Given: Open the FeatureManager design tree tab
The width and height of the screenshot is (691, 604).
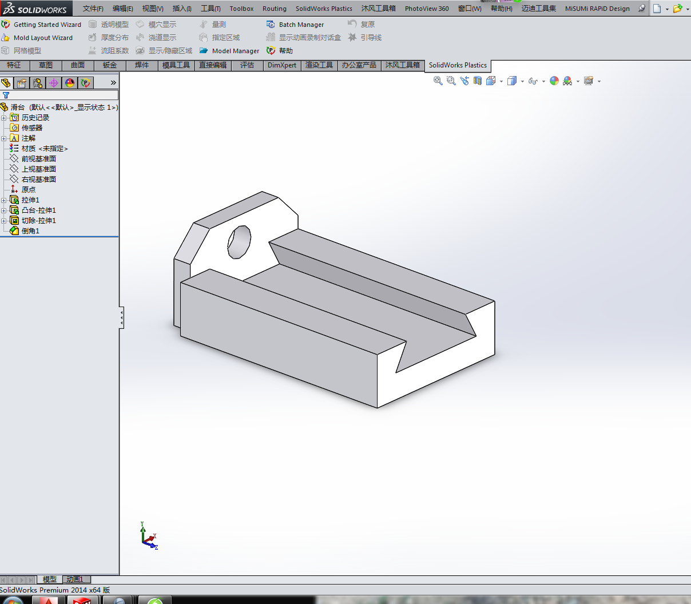Looking at the screenshot, I should click(6, 83).
